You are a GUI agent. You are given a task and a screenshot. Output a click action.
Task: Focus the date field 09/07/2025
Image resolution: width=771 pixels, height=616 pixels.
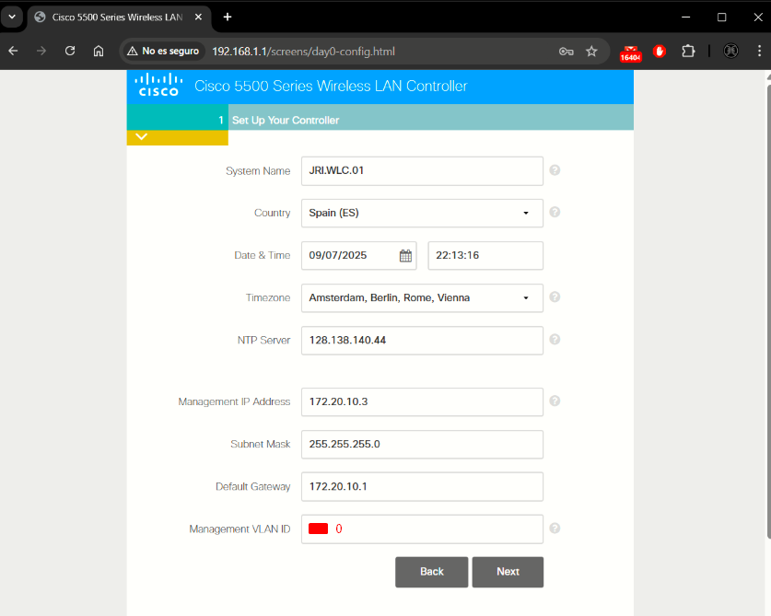(359, 255)
